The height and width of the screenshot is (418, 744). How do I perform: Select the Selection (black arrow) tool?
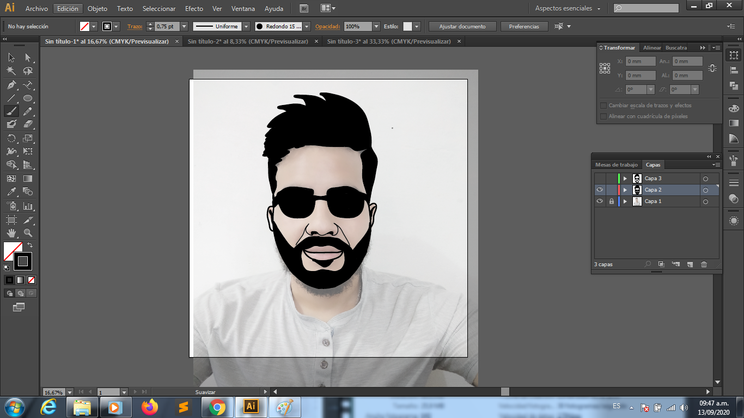(x=11, y=58)
